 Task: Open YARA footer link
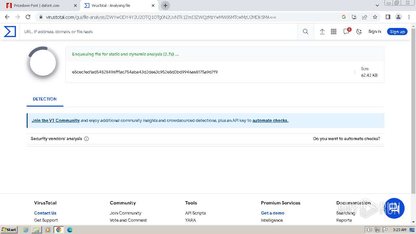[x=190, y=220]
